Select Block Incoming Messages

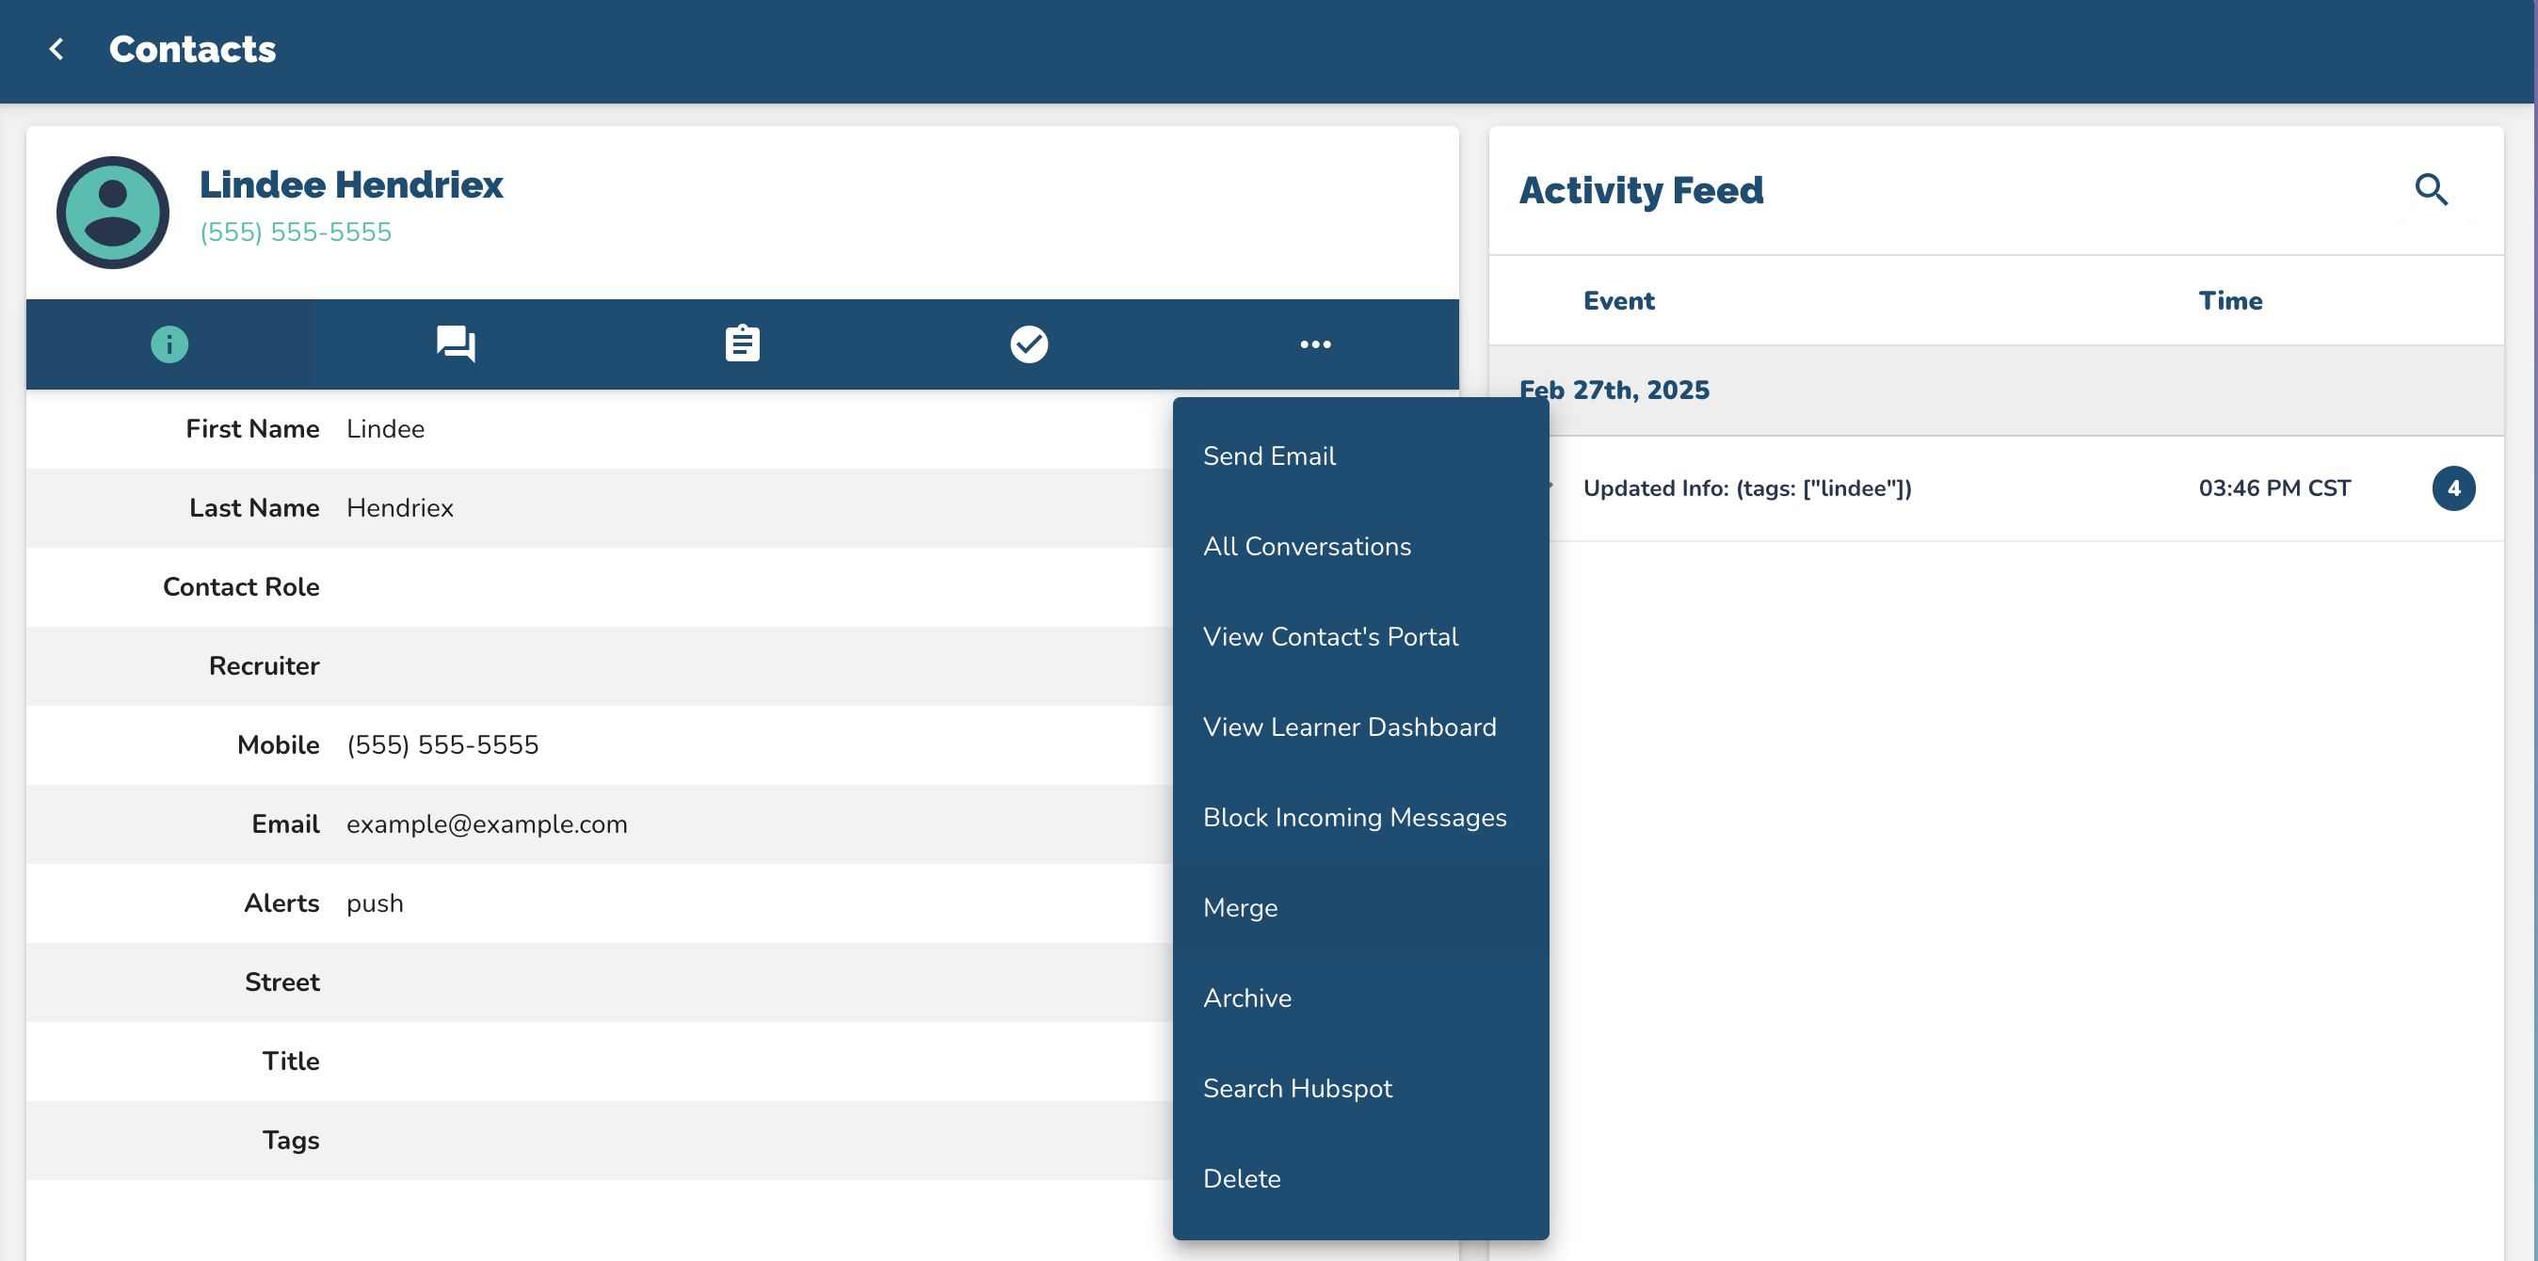(x=1355, y=818)
